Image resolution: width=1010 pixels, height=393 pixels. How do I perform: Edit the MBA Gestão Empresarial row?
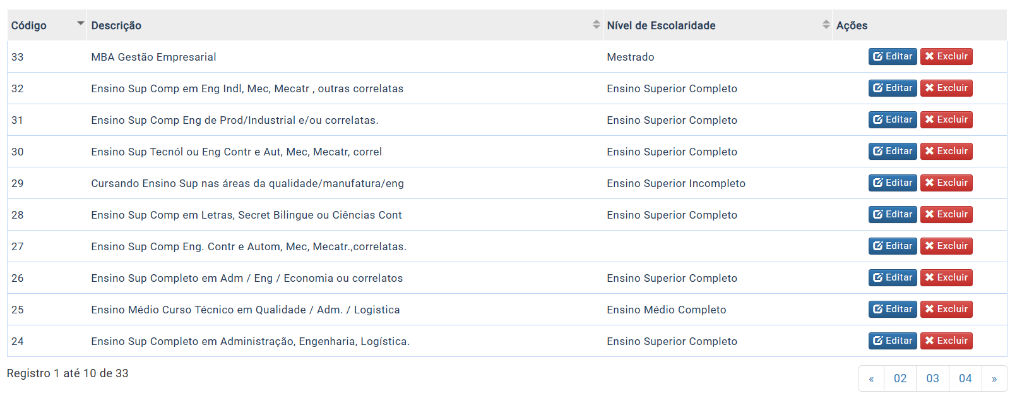pyautogui.click(x=893, y=56)
